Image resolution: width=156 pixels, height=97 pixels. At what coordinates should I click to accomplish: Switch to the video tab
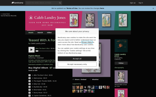pyautogui.click(x=49, y=33)
